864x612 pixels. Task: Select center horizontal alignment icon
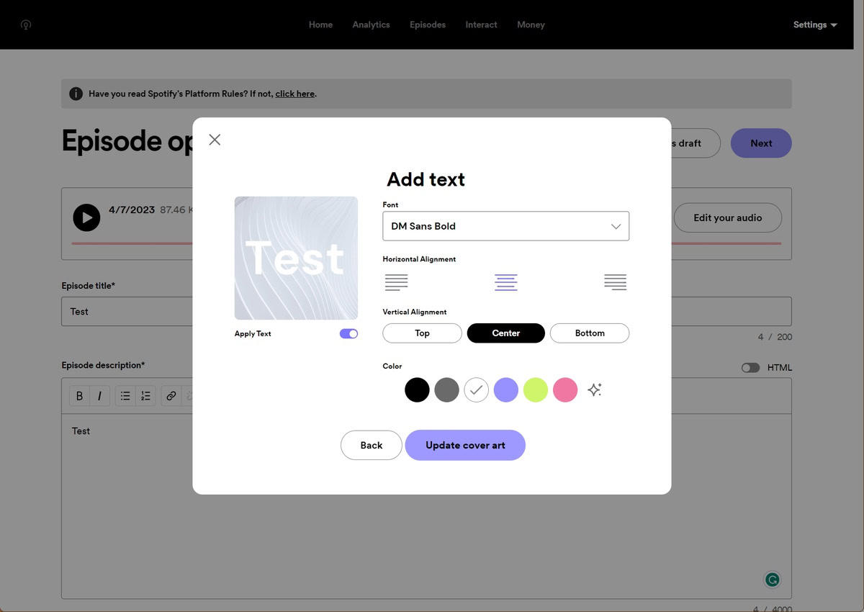click(506, 282)
